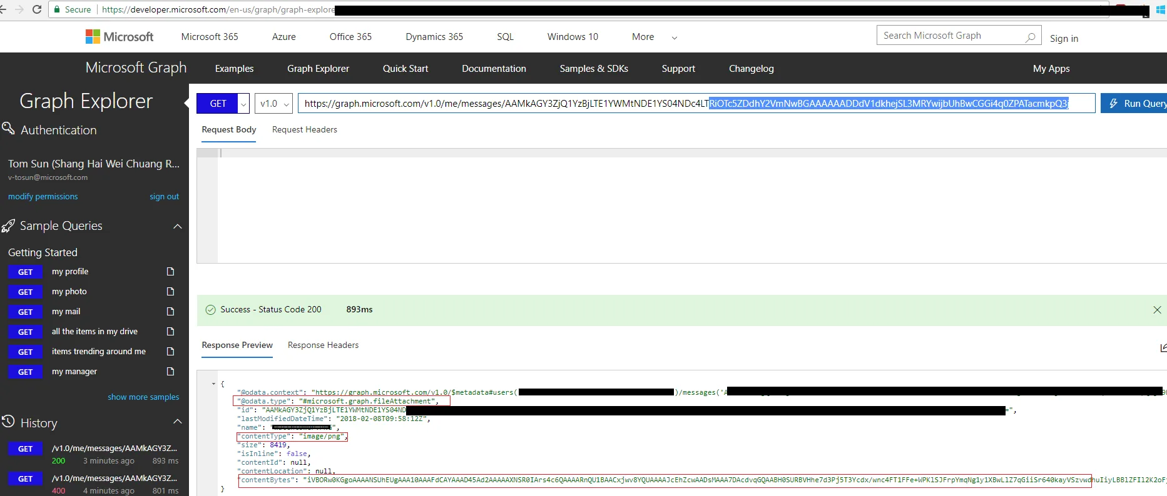Open document icon for all items in my drive

pyautogui.click(x=170, y=332)
